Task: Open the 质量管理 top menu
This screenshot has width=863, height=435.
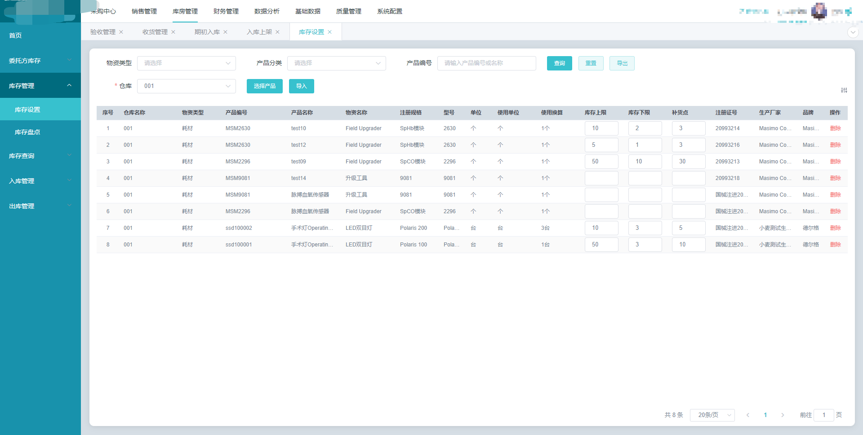Action: pos(349,11)
